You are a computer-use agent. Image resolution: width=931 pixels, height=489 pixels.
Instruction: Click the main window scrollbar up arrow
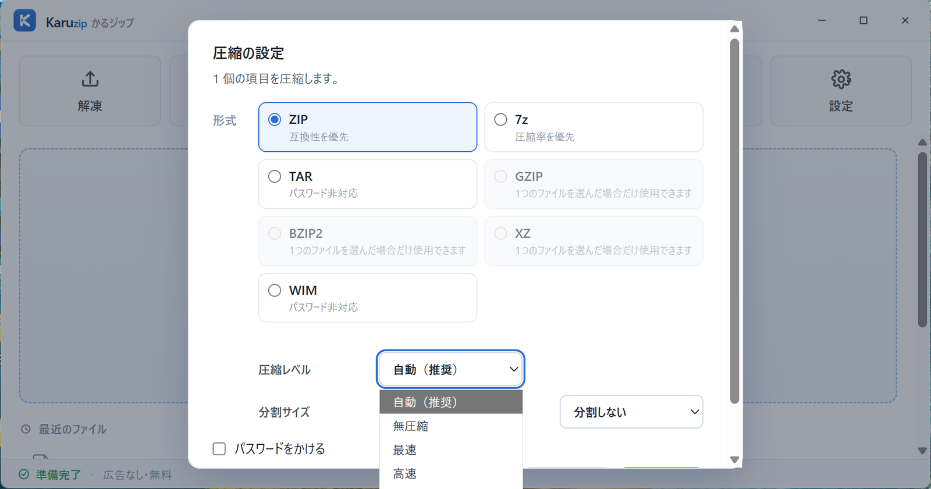[x=922, y=142]
